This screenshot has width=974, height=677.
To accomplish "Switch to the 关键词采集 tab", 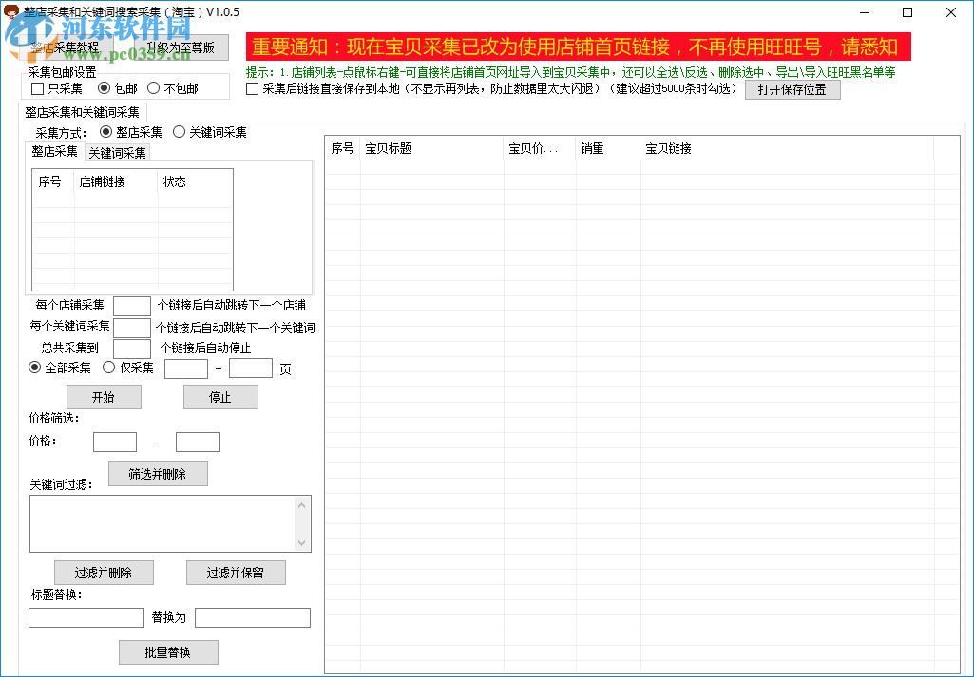I will (116, 152).
